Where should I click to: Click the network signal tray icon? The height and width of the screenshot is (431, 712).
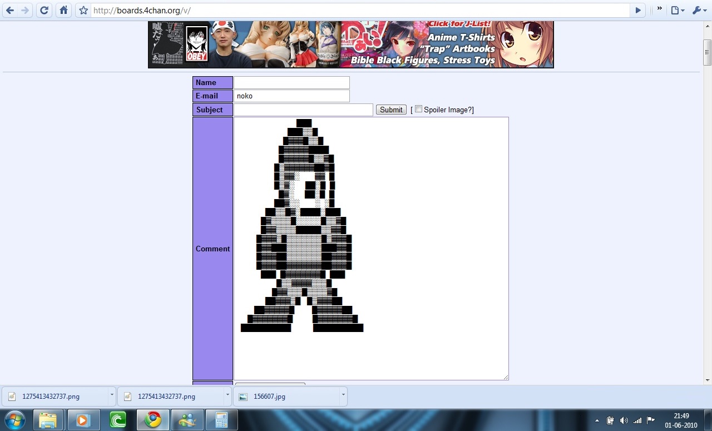point(637,420)
